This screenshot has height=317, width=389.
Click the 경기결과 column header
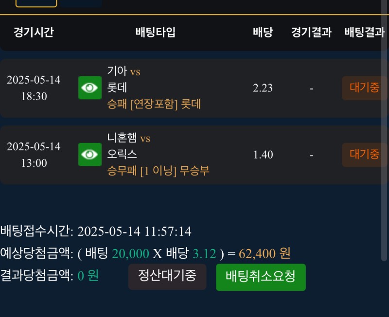311,33
